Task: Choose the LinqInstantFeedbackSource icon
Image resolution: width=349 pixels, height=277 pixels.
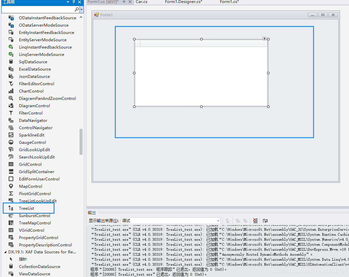Action: pyautogui.click(x=11, y=47)
